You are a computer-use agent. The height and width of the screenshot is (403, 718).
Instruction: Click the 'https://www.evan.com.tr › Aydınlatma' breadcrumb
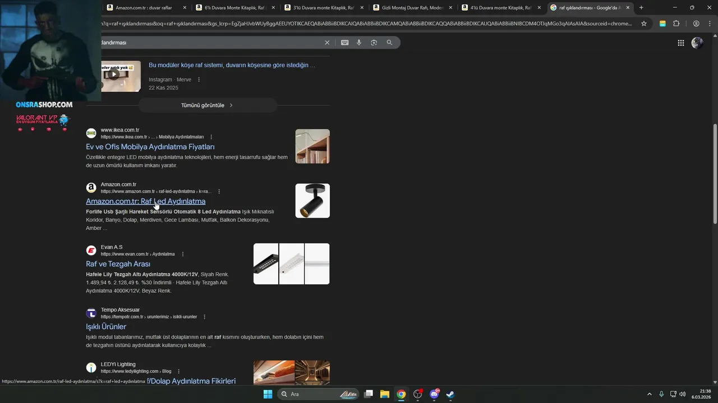(x=137, y=254)
